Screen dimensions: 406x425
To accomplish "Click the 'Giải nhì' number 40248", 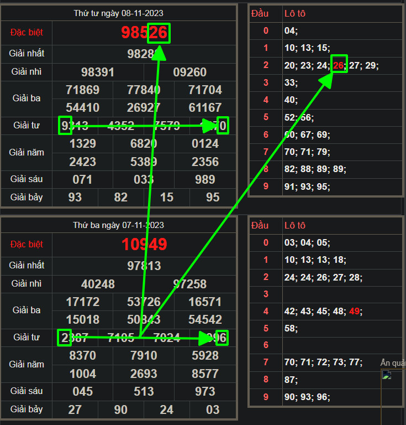I will (x=98, y=284).
